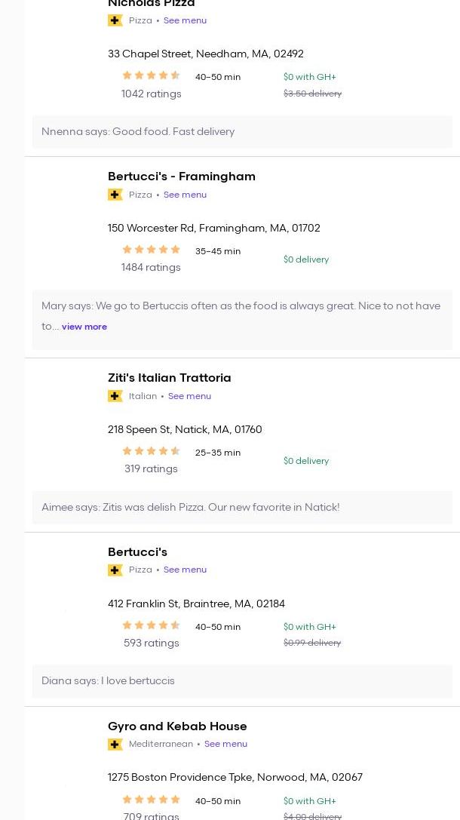Open See menu for Bertucci's Braintree

(x=185, y=570)
